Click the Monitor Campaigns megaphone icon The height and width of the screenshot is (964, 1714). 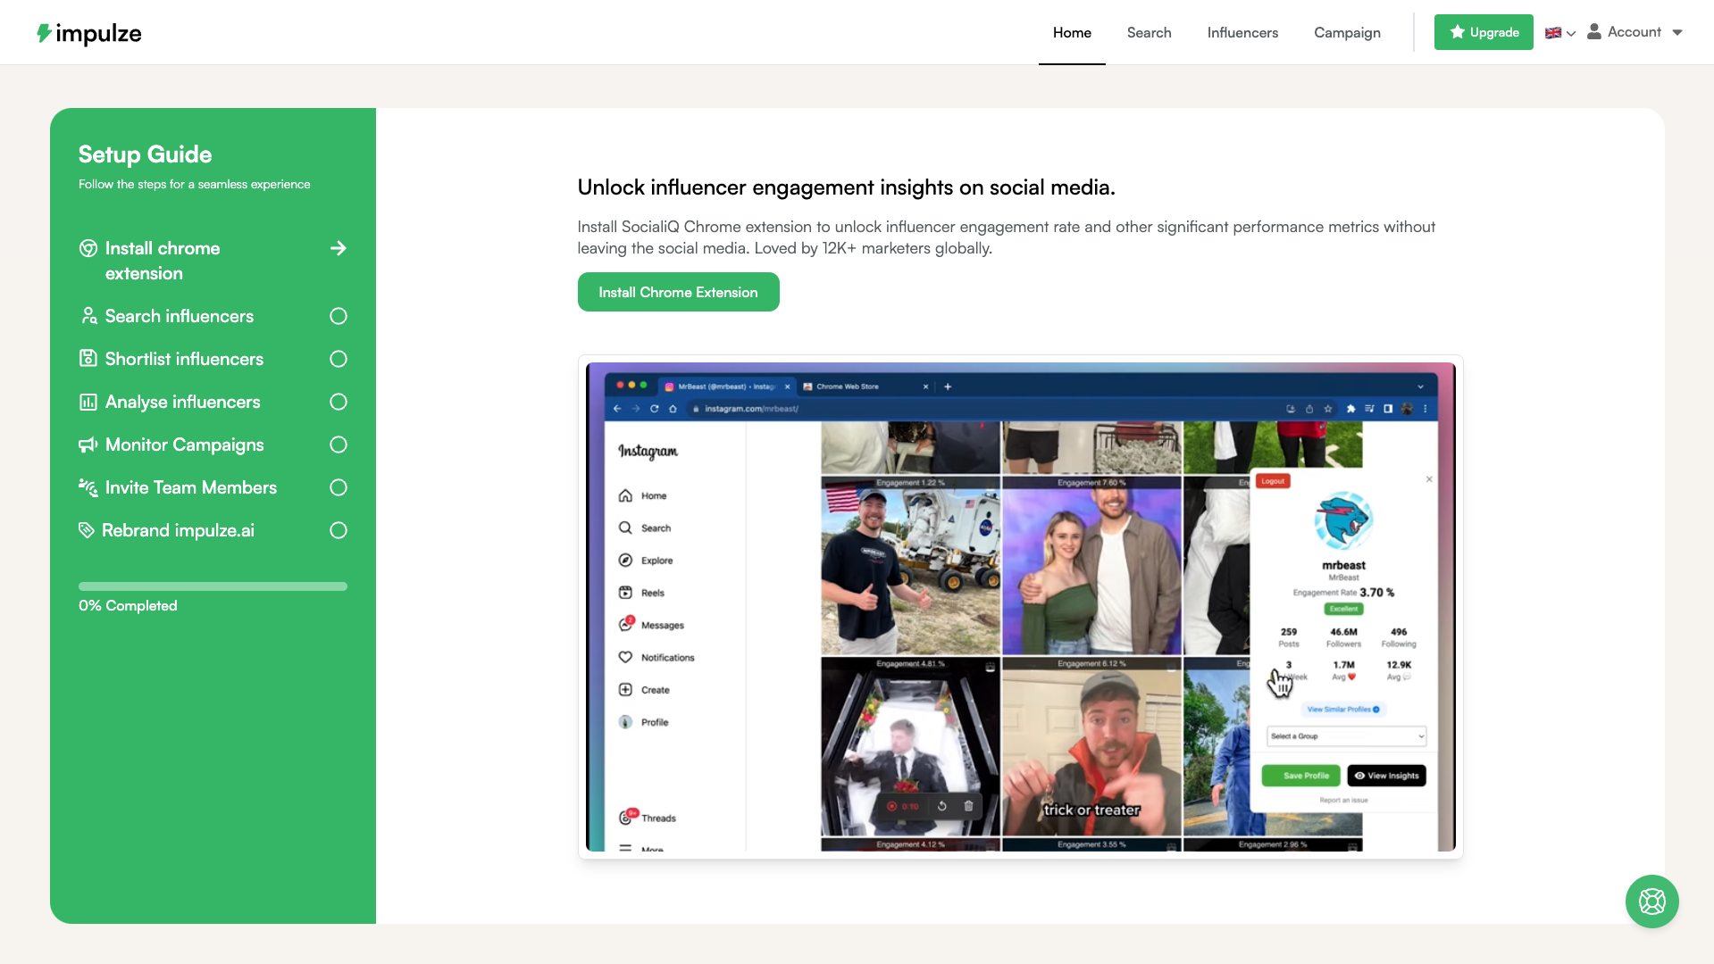click(x=88, y=445)
